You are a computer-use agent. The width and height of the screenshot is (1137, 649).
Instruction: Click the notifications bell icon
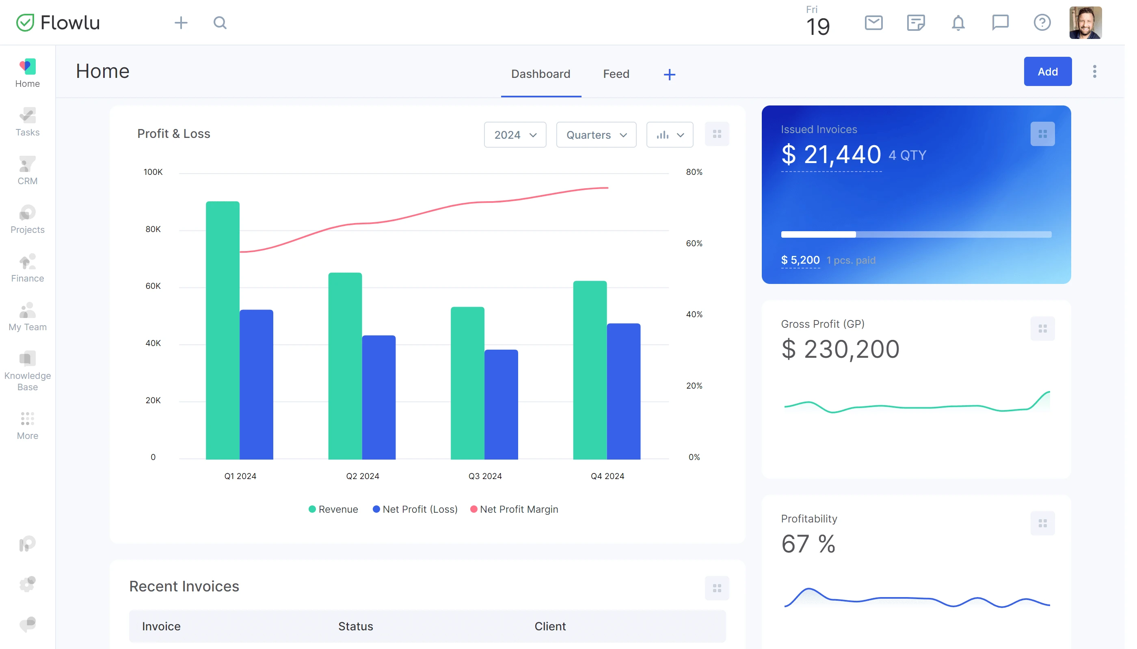coord(958,22)
